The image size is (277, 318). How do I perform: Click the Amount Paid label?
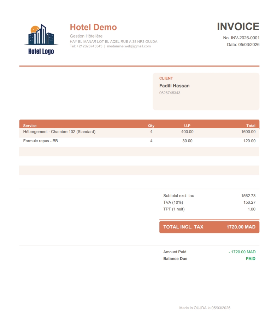175,252
